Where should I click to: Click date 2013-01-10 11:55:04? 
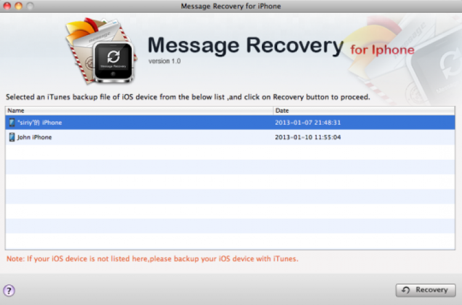pyautogui.click(x=307, y=137)
